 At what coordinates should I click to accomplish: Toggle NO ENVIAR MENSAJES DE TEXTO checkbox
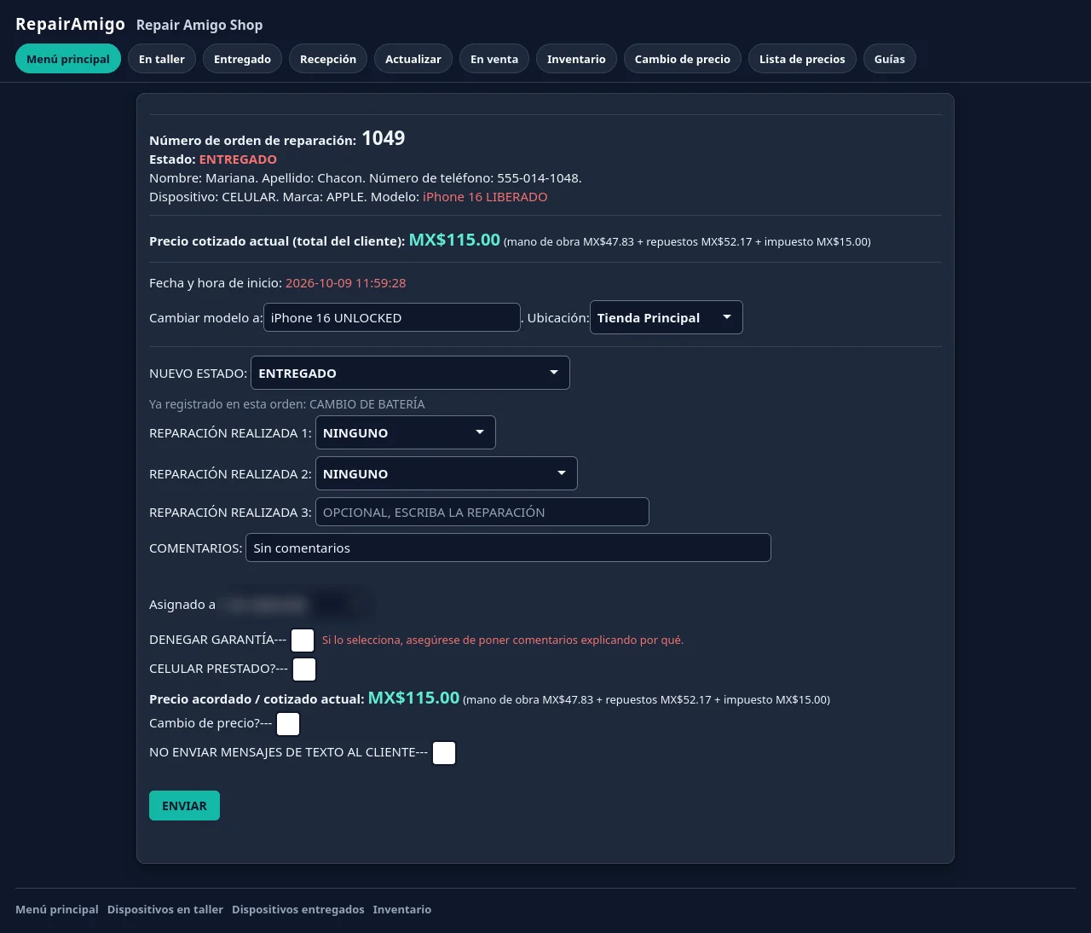pos(444,753)
